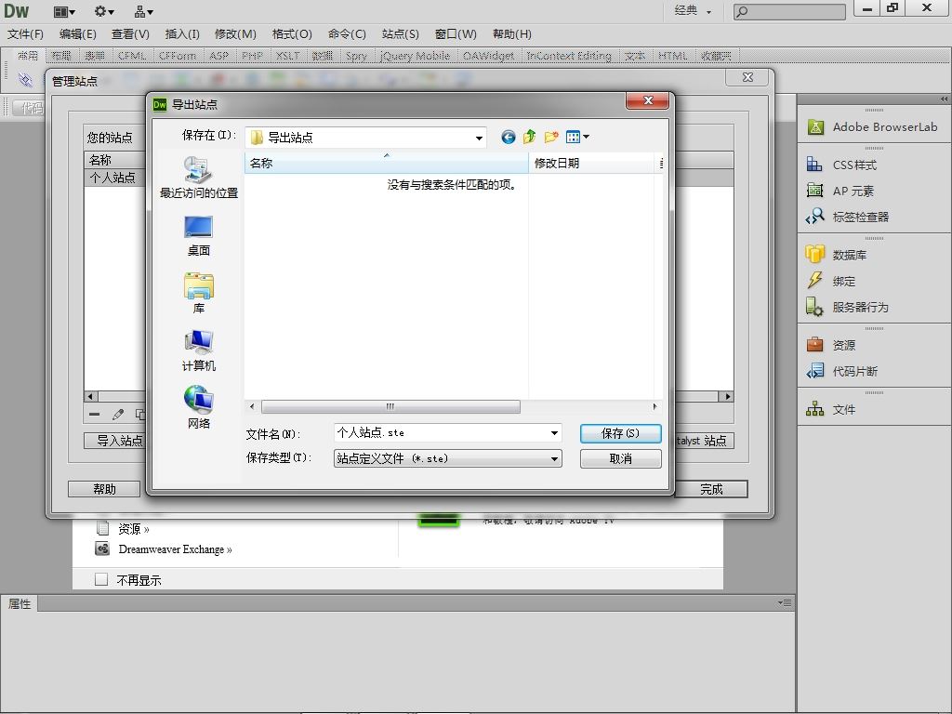
Task: Switch to the 属性 panel tab
Action: [20, 603]
